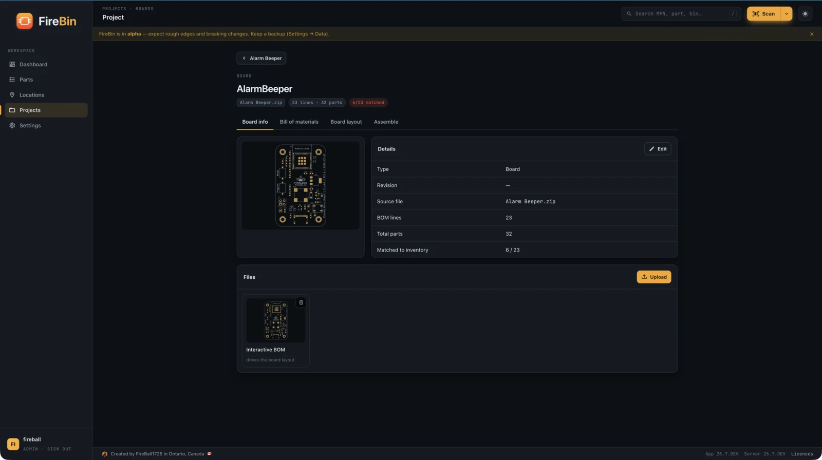Open the Assemble tab
The height and width of the screenshot is (460, 822).
[x=386, y=122]
